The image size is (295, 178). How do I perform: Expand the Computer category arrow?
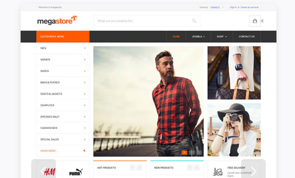[85, 105]
